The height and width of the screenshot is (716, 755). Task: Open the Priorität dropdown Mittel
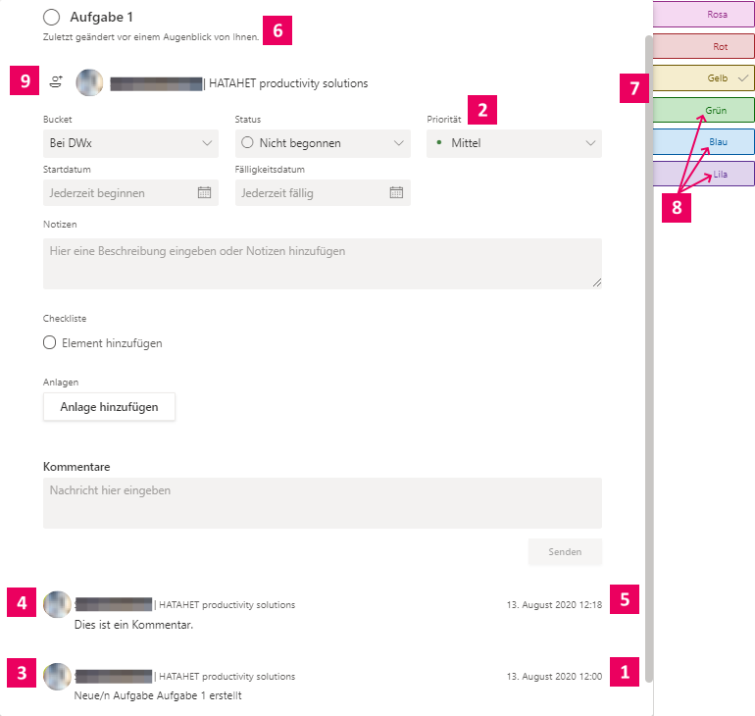514,143
